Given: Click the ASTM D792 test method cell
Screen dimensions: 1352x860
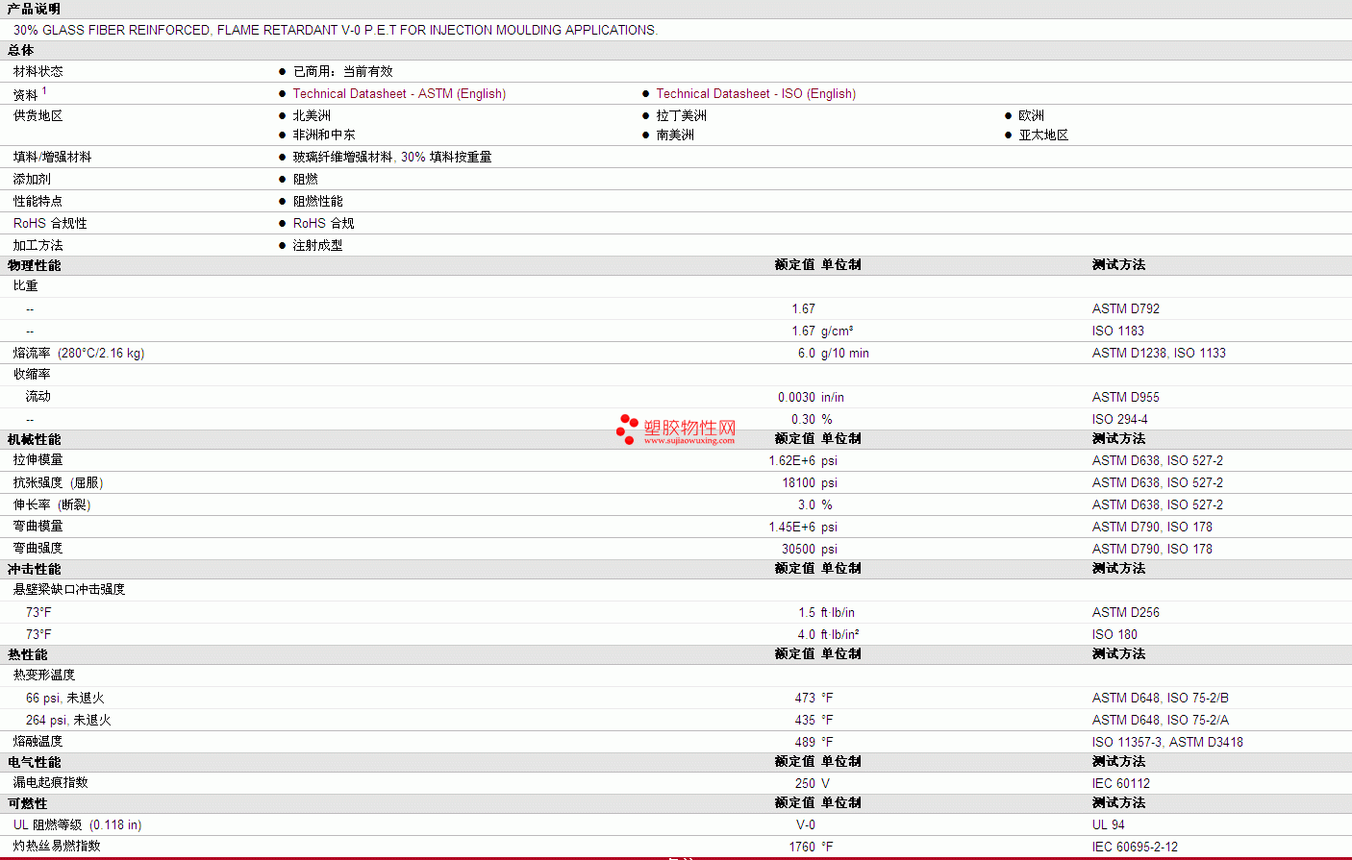Looking at the screenshot, I should click(x=1126, y=308).
